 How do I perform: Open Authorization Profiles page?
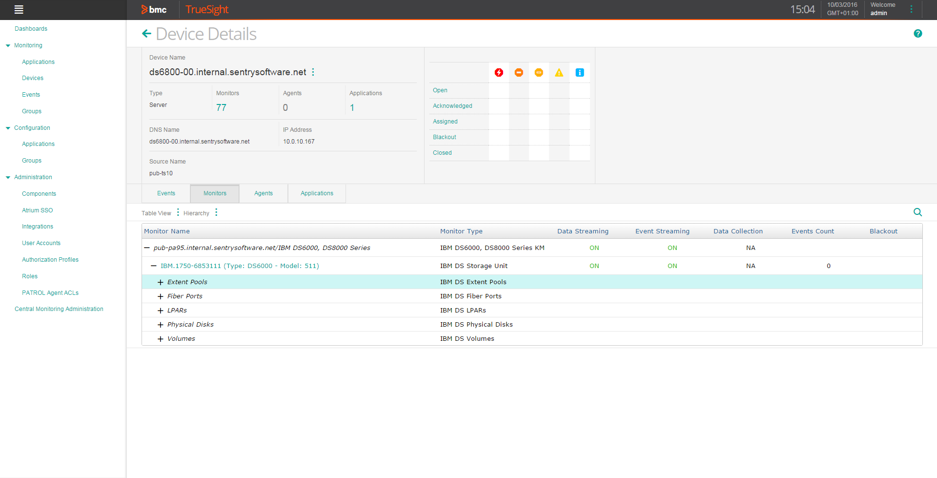[50, 260]
